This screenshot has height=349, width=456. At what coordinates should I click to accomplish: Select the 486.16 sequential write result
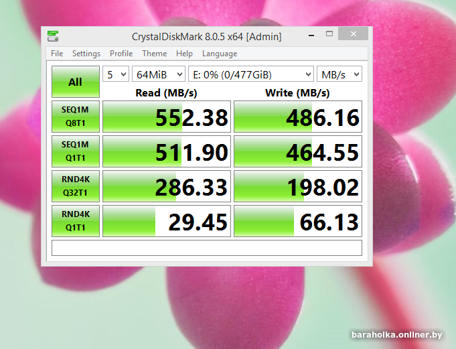(298, 117)
